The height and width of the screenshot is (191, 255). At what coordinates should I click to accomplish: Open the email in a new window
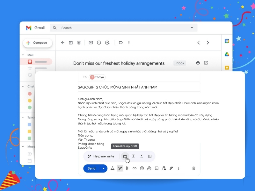(206, 63)
